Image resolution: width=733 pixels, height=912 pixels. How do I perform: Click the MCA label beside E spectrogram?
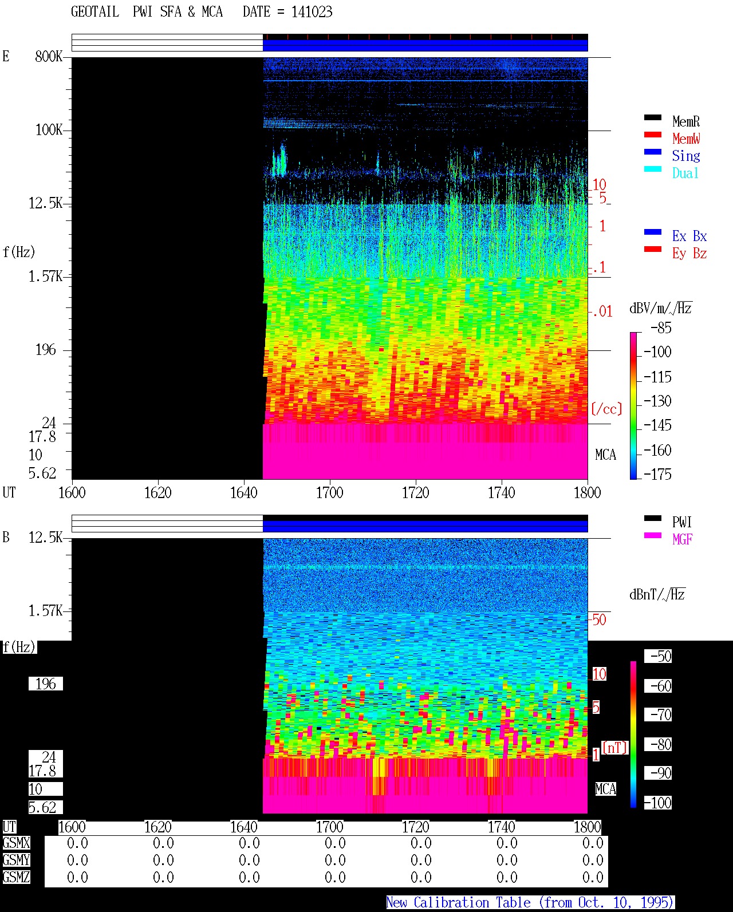(x=605, y=455)
